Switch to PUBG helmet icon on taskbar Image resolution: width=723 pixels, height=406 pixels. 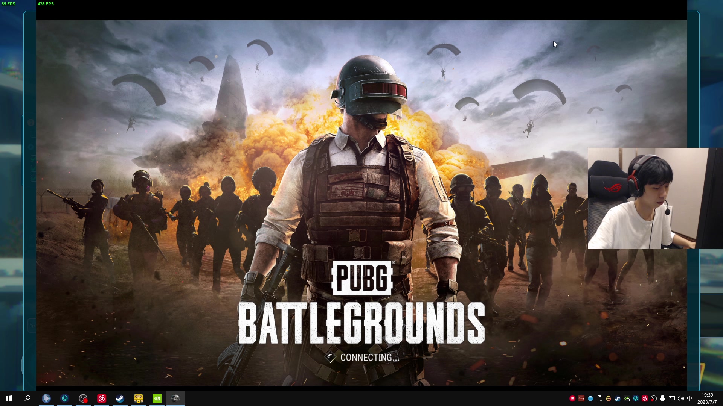tap(175, 398)
